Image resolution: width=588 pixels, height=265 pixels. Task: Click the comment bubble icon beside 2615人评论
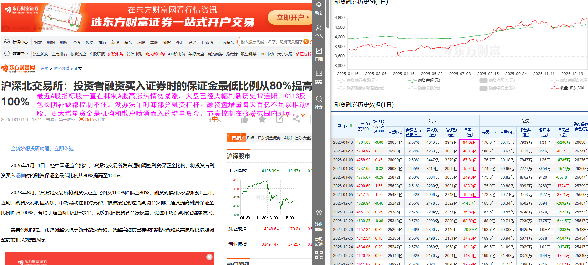tap(81, 119)
